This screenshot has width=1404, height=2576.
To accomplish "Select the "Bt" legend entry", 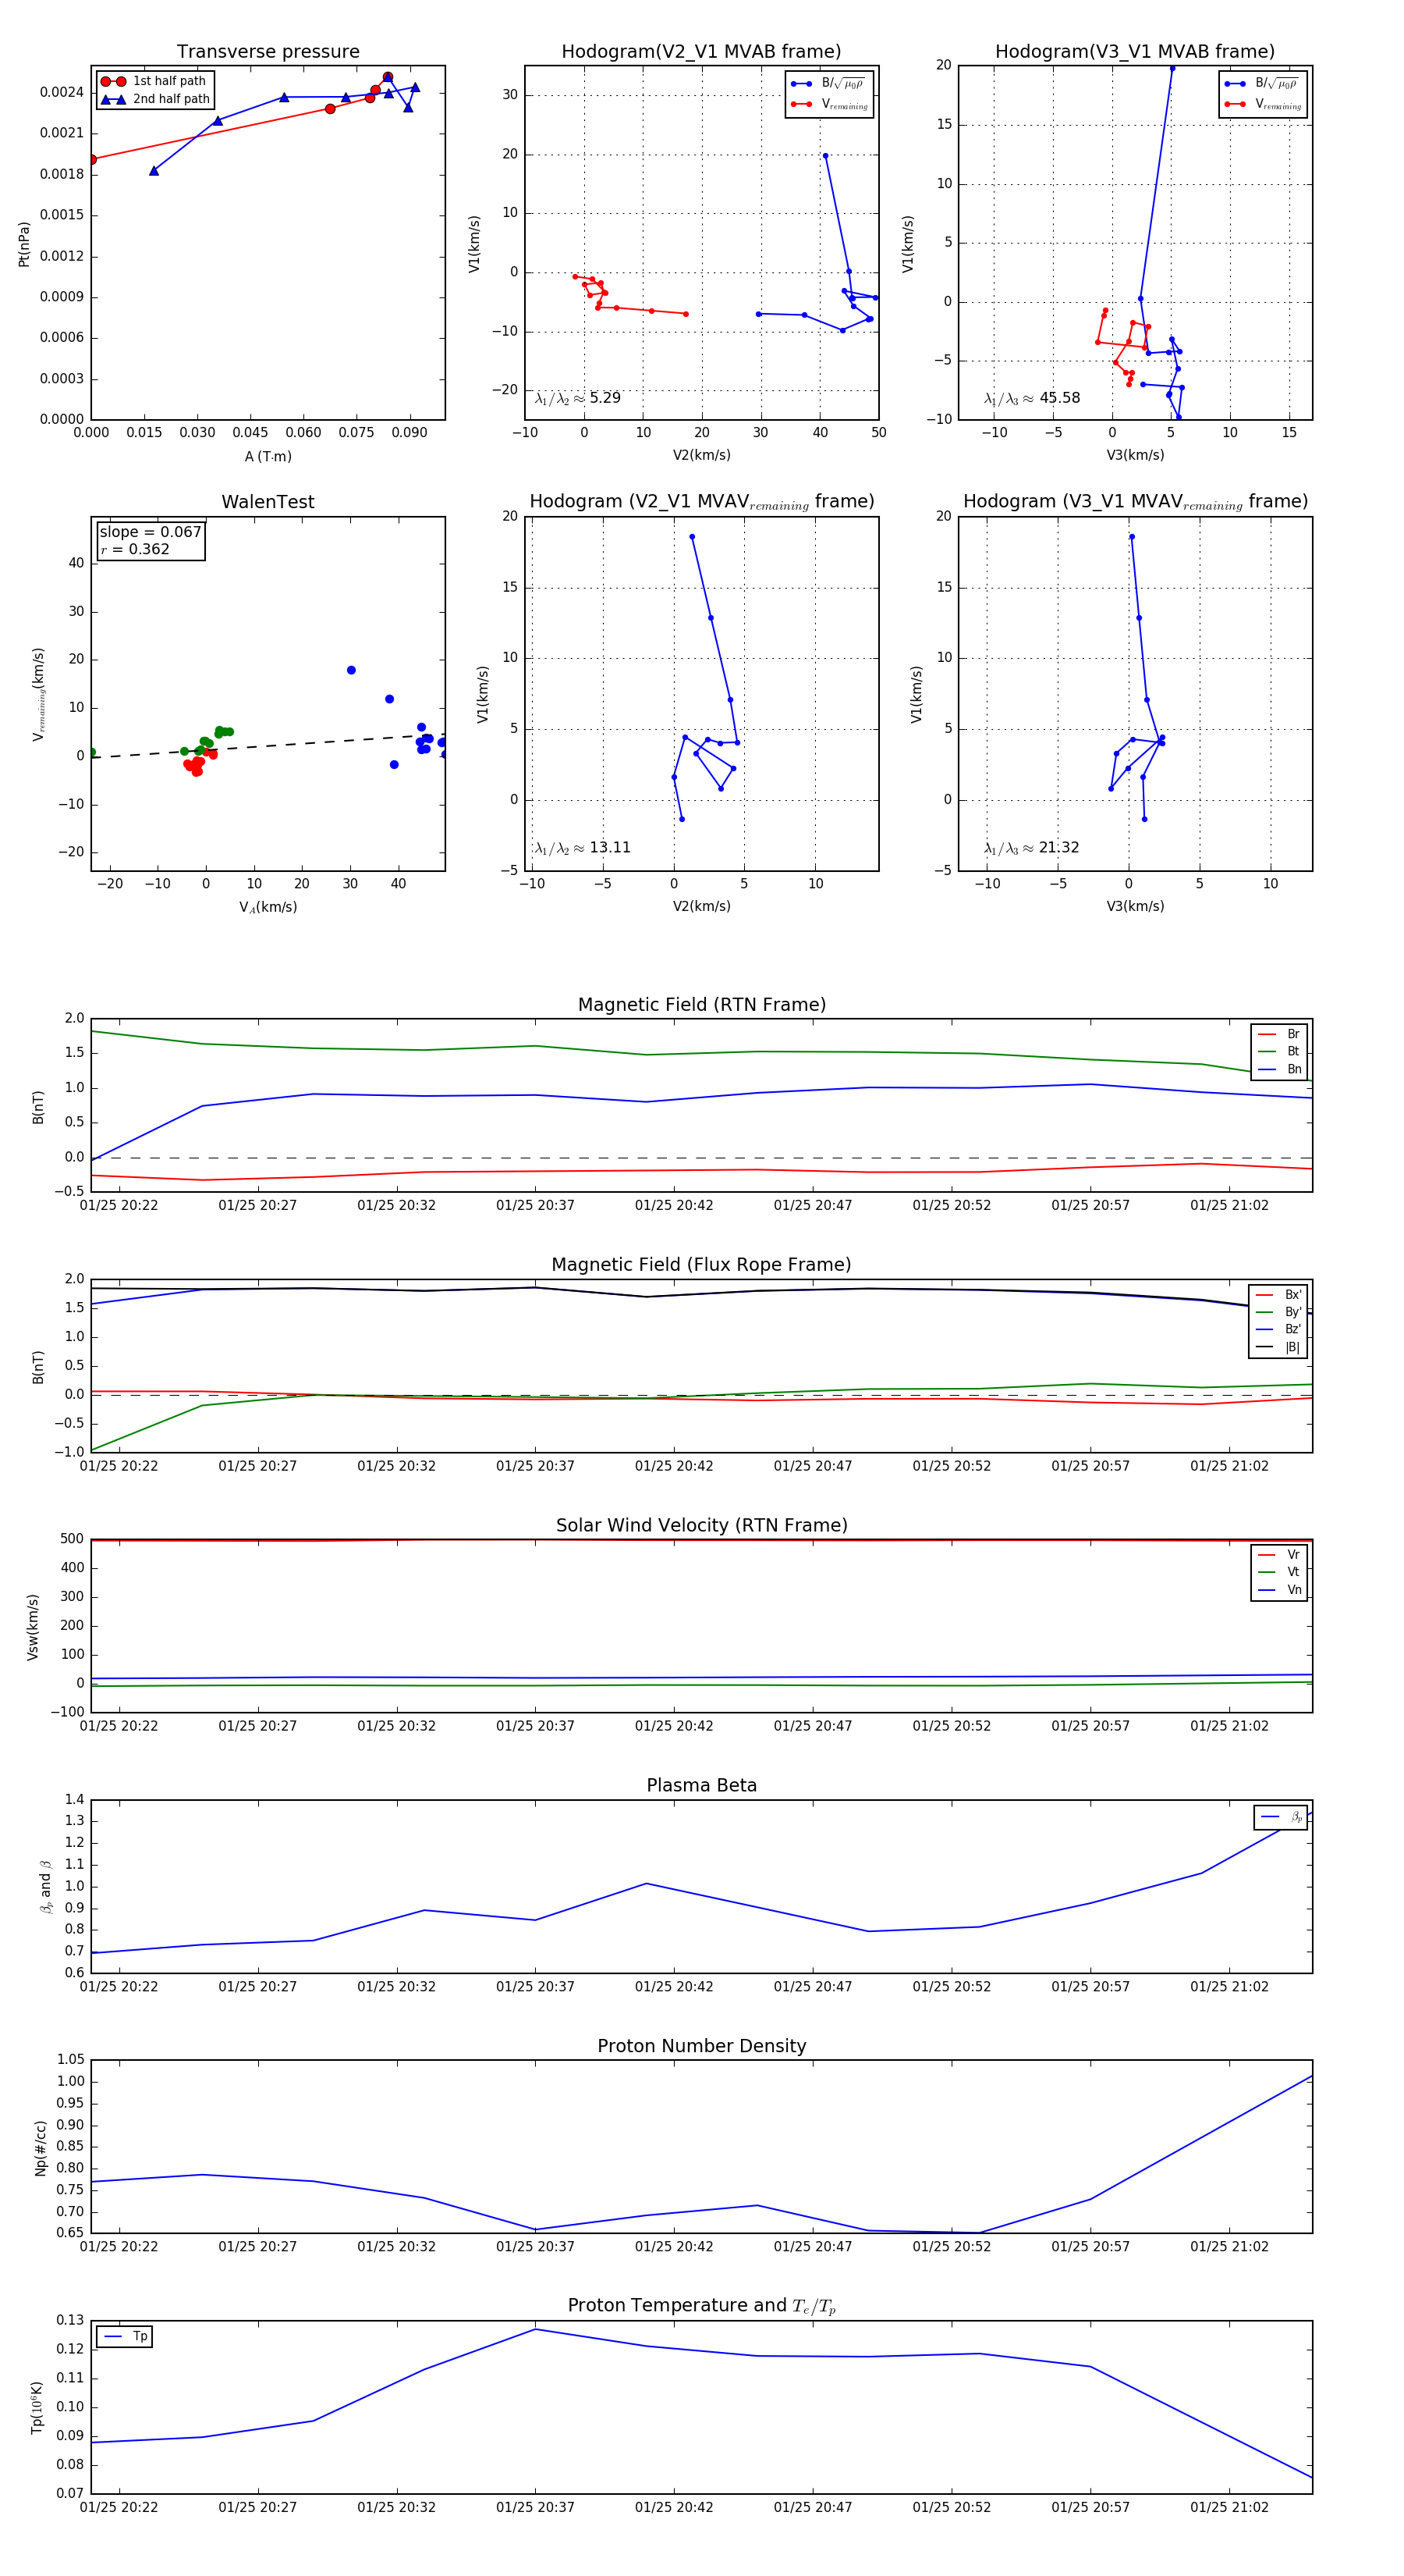I will [x=1279, y=1052].
